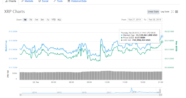Image resolution: width=186 pixels, height=98 pixels.
Task: Click the $12 720M market cap value
Action: (x=13, y=67)
